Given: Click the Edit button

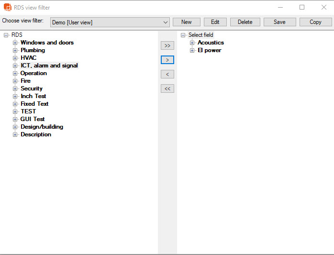Looking at the screenshot, I should click(215, 22).
